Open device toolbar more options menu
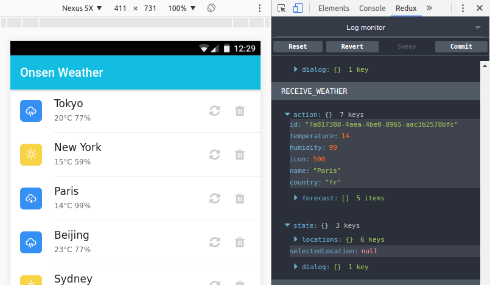Screen dimensions: 490x285 click(259, 8)
